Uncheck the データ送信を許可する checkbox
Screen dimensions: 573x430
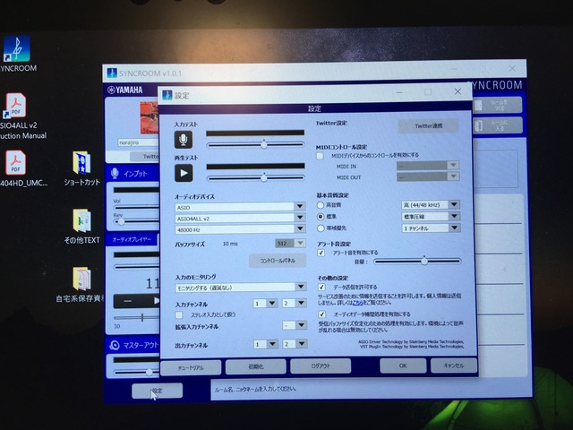(321, 287)
